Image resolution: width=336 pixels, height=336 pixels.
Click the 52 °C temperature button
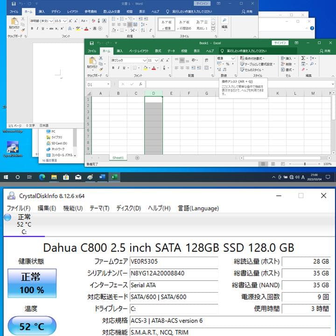[x=32, y=326]
